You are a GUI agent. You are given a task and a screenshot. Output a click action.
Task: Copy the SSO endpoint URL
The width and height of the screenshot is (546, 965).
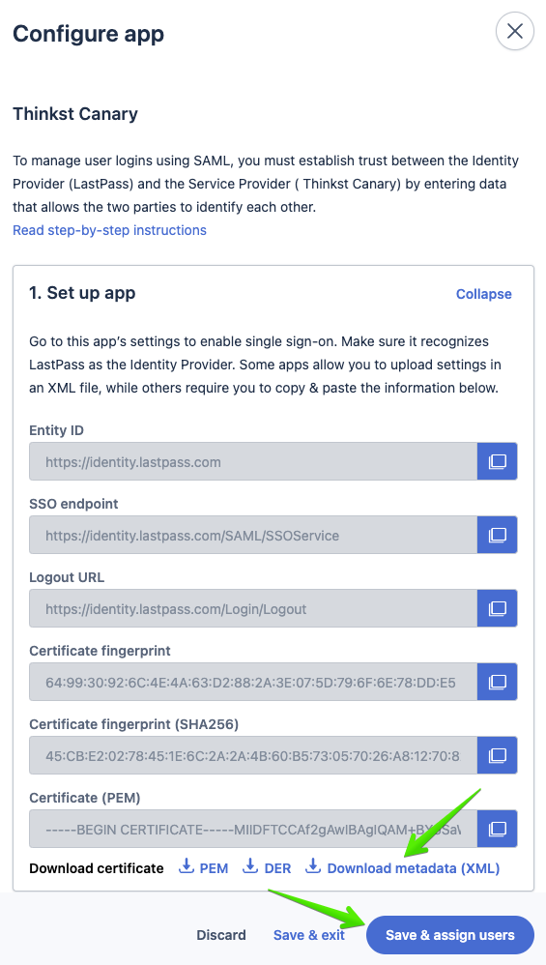497,535
